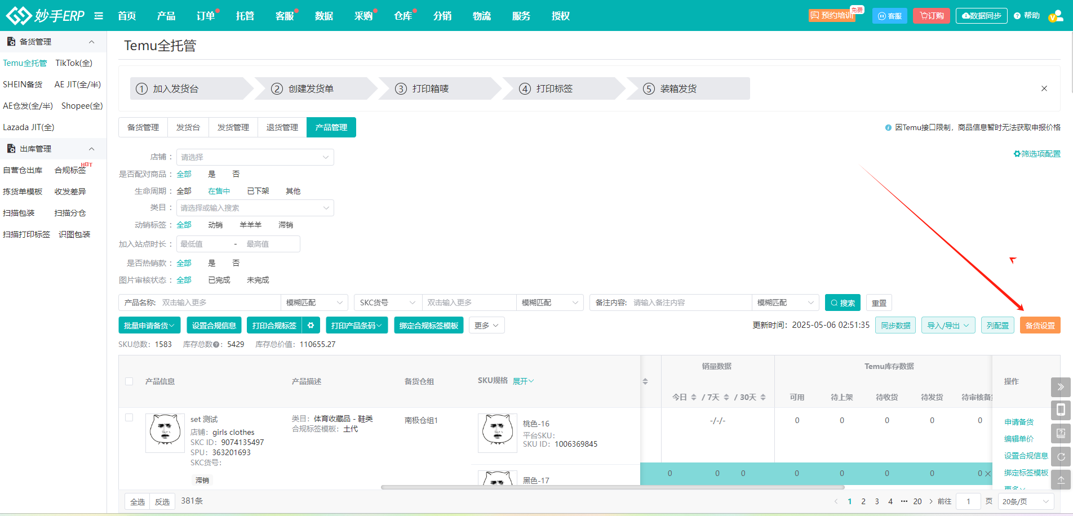The height and width of the screenshot is (516, 1073).
Task: Tick the checkbox for set 测试 row
Action: point(129,417)
